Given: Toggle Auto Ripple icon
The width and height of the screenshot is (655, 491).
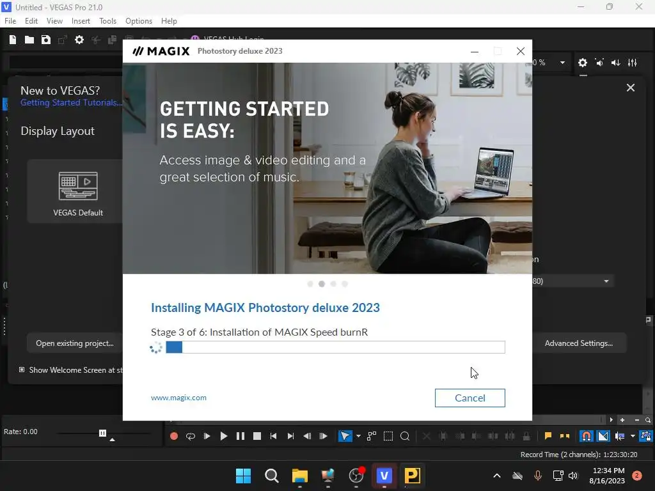Looking at the screenshot, I should [620, 436].
